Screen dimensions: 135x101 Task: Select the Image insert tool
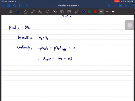tap(62, 12)
